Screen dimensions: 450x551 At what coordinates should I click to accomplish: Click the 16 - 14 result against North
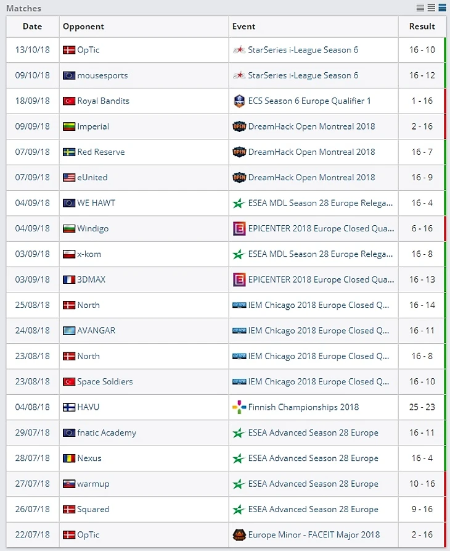click(422, 305)
